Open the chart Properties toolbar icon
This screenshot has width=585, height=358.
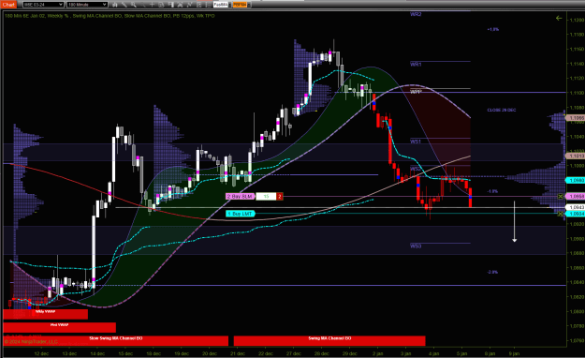pos(208,5)
